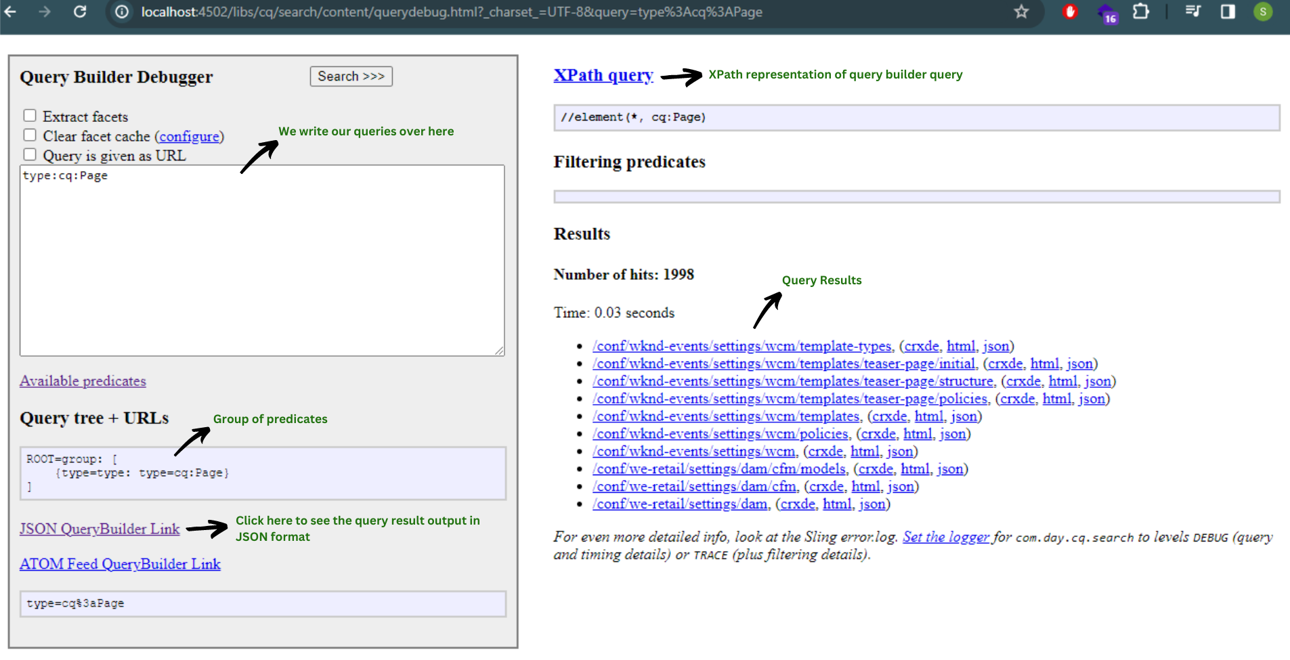Check the Clear facet cache option
Image resolution: width=1290 pixels, height=660 pixels.
pyautogui.click(x=30, y=135)
